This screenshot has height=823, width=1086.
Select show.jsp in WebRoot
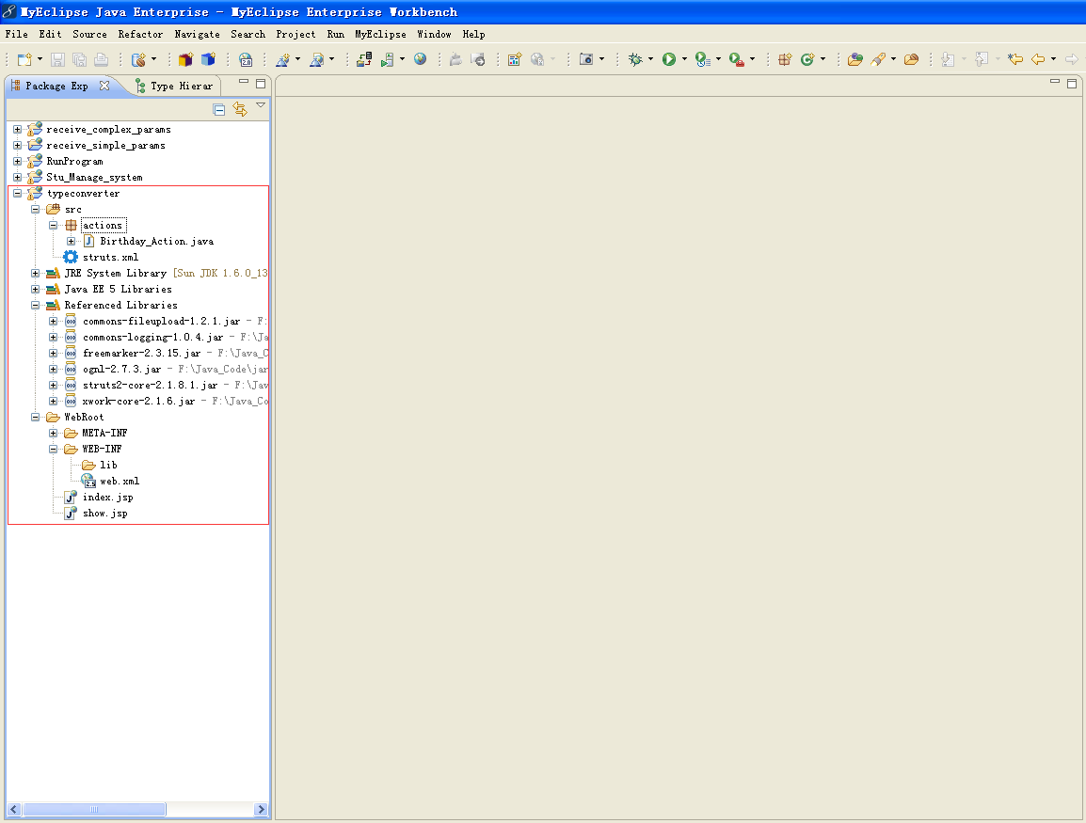(105, 513)
